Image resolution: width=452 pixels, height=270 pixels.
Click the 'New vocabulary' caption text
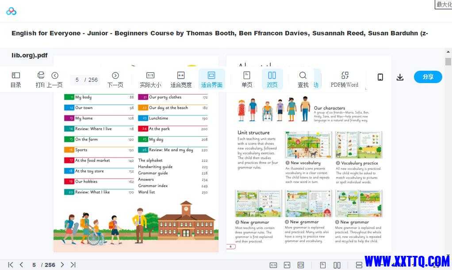point(306,163)
